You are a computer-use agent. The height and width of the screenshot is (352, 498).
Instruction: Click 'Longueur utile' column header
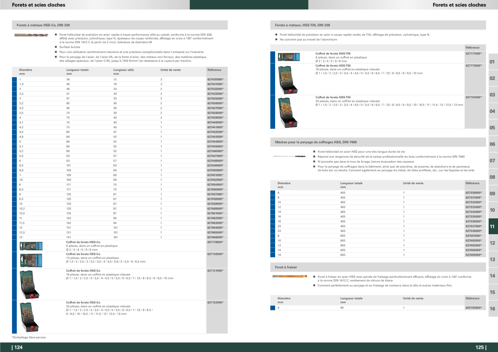pos(124,70)
